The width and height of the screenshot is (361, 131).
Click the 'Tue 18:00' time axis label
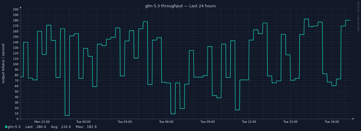tap(332, 122)
